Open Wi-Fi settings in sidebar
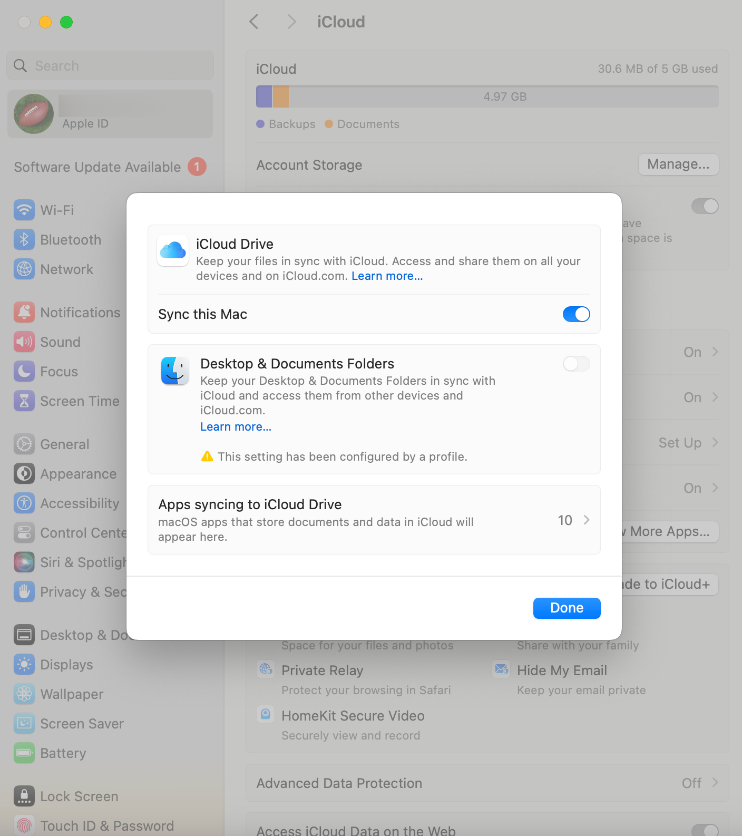The width and height of the screenshot is (742, 836). point(24,210)
